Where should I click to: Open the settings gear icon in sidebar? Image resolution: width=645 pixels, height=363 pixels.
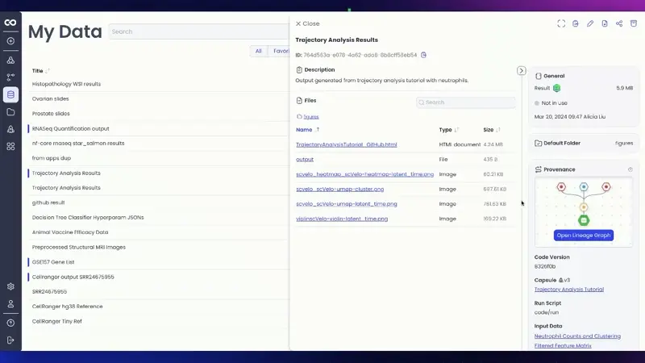[x=10, y=286]
